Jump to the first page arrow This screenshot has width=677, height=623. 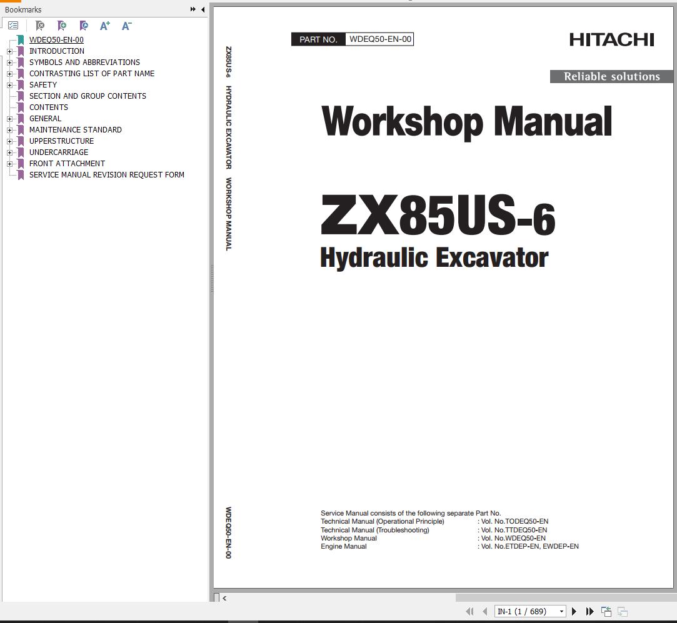tap(469, 611)
